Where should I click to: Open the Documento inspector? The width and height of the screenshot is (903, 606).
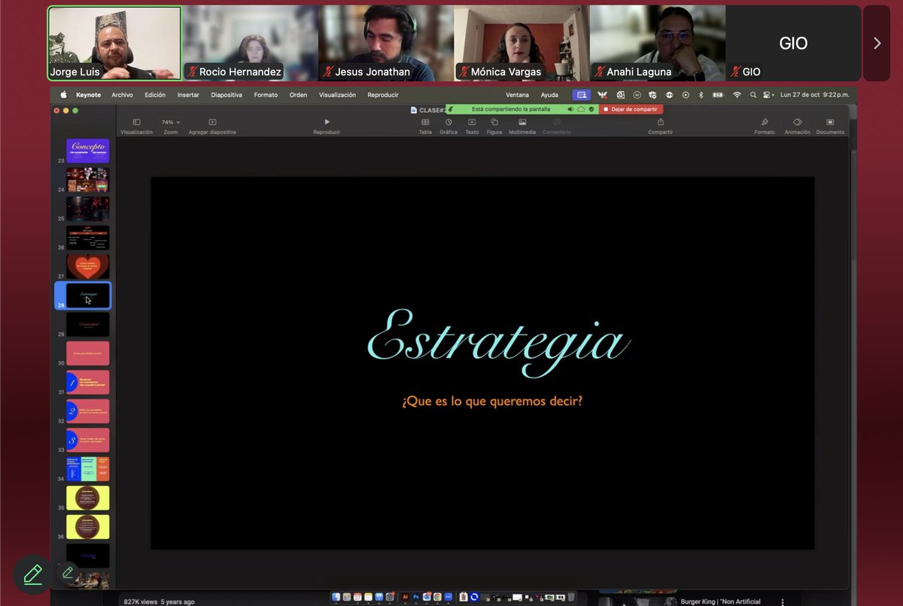tap(830, 122)
